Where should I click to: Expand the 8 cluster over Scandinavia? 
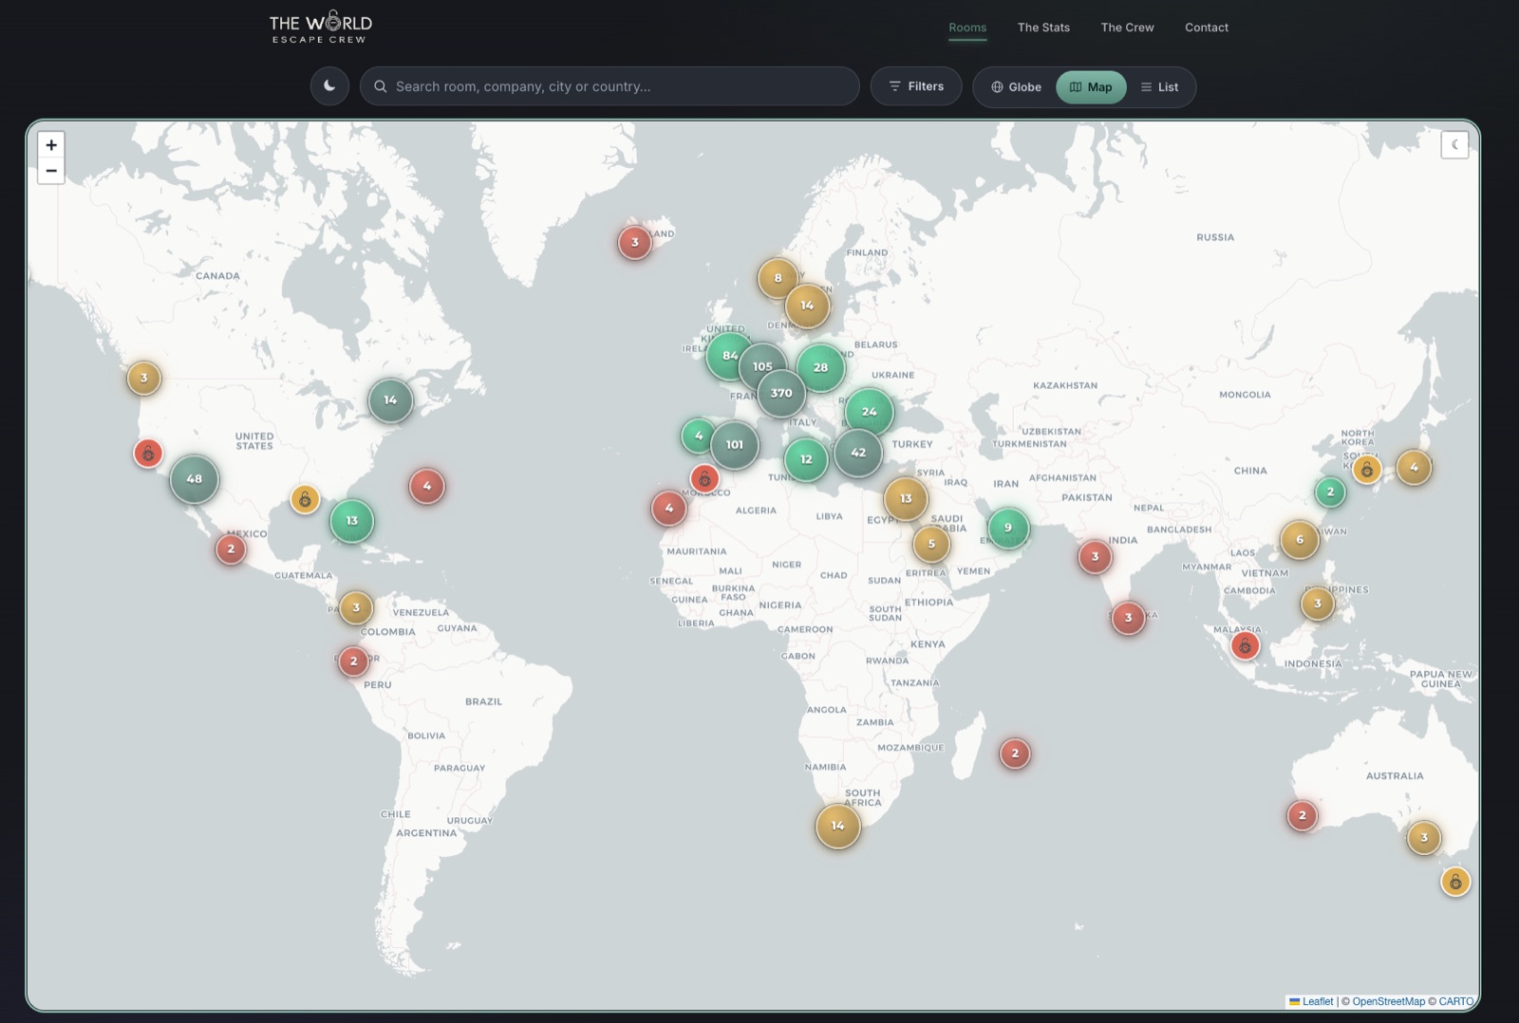pyautogui.click(x=778, y=278)
